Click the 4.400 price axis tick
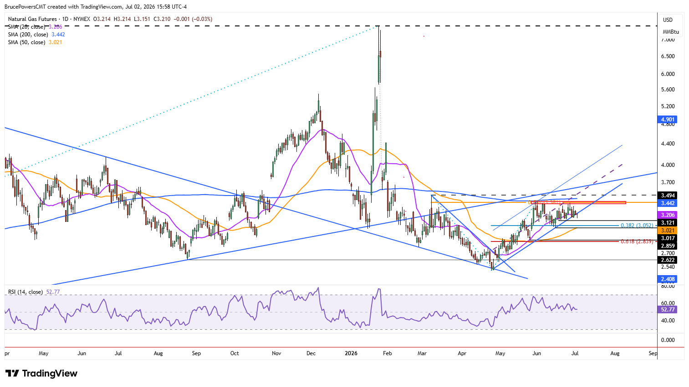This screenshot has height=387, width=689. (x=668, y=144)
